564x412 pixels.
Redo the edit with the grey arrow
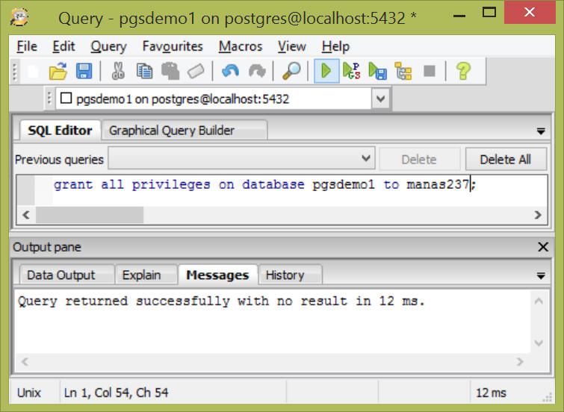tap(257, 71)
